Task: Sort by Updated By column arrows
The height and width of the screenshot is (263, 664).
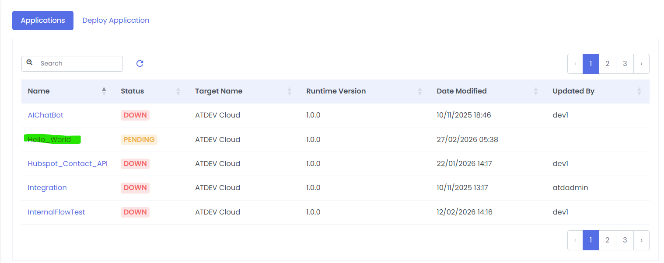Action: coord(639,91)
